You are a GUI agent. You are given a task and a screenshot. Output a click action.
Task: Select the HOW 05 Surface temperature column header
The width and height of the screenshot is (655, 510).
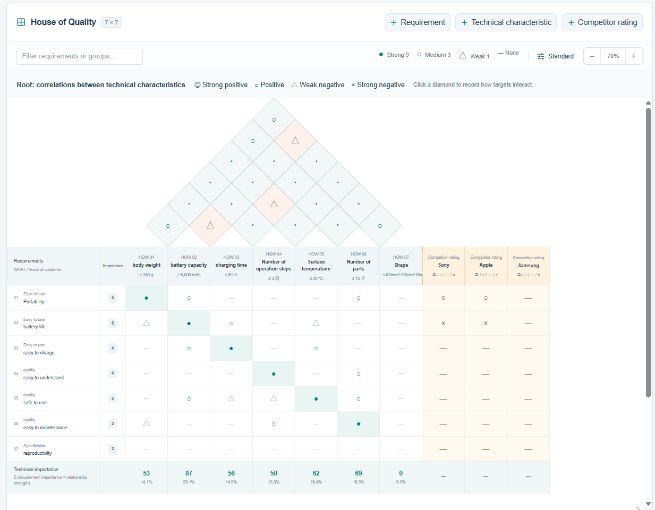(x=317, y=266)
